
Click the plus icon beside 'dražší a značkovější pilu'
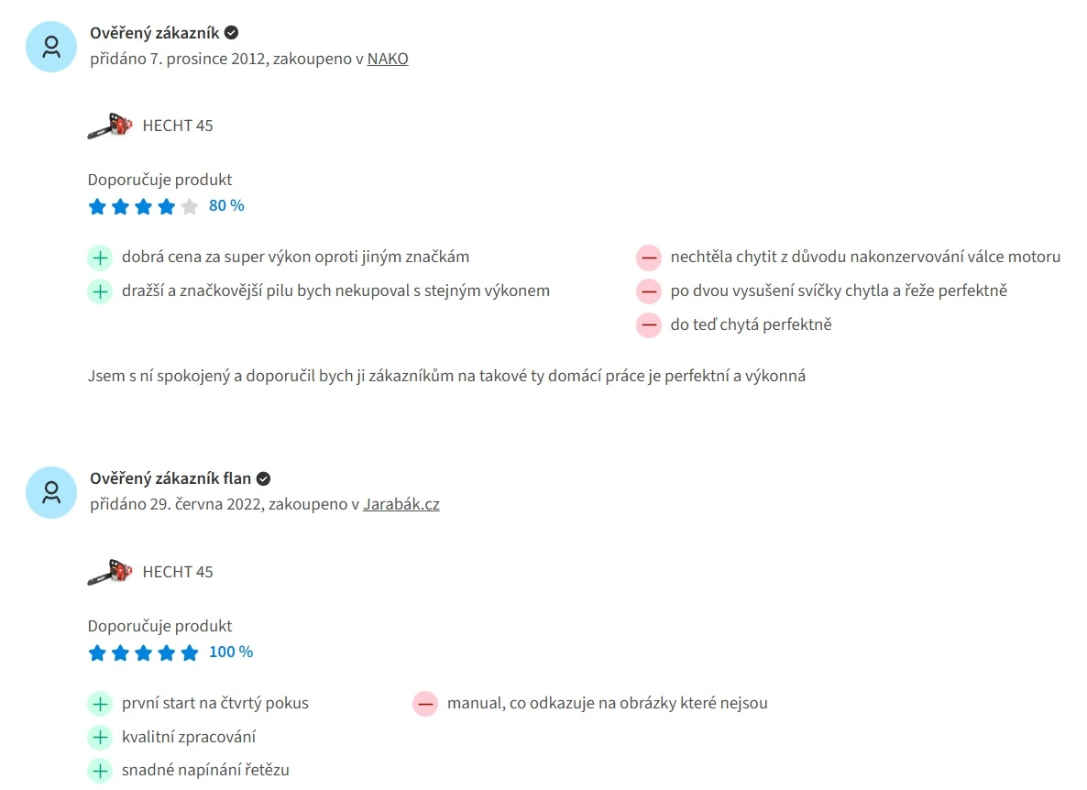pyautogui.click(x=99, y=291)
